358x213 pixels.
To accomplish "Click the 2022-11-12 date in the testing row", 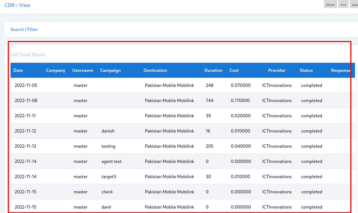I will point(25,146).
